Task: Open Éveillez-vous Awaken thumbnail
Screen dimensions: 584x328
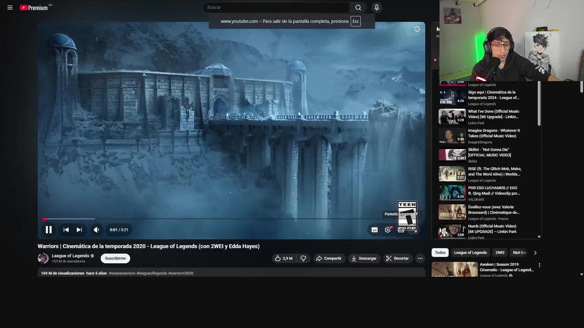Action: point(452,212)
